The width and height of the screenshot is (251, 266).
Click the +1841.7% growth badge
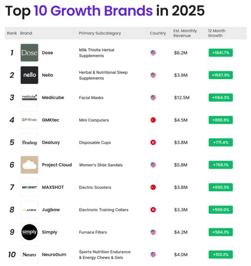tap(221, 53)
